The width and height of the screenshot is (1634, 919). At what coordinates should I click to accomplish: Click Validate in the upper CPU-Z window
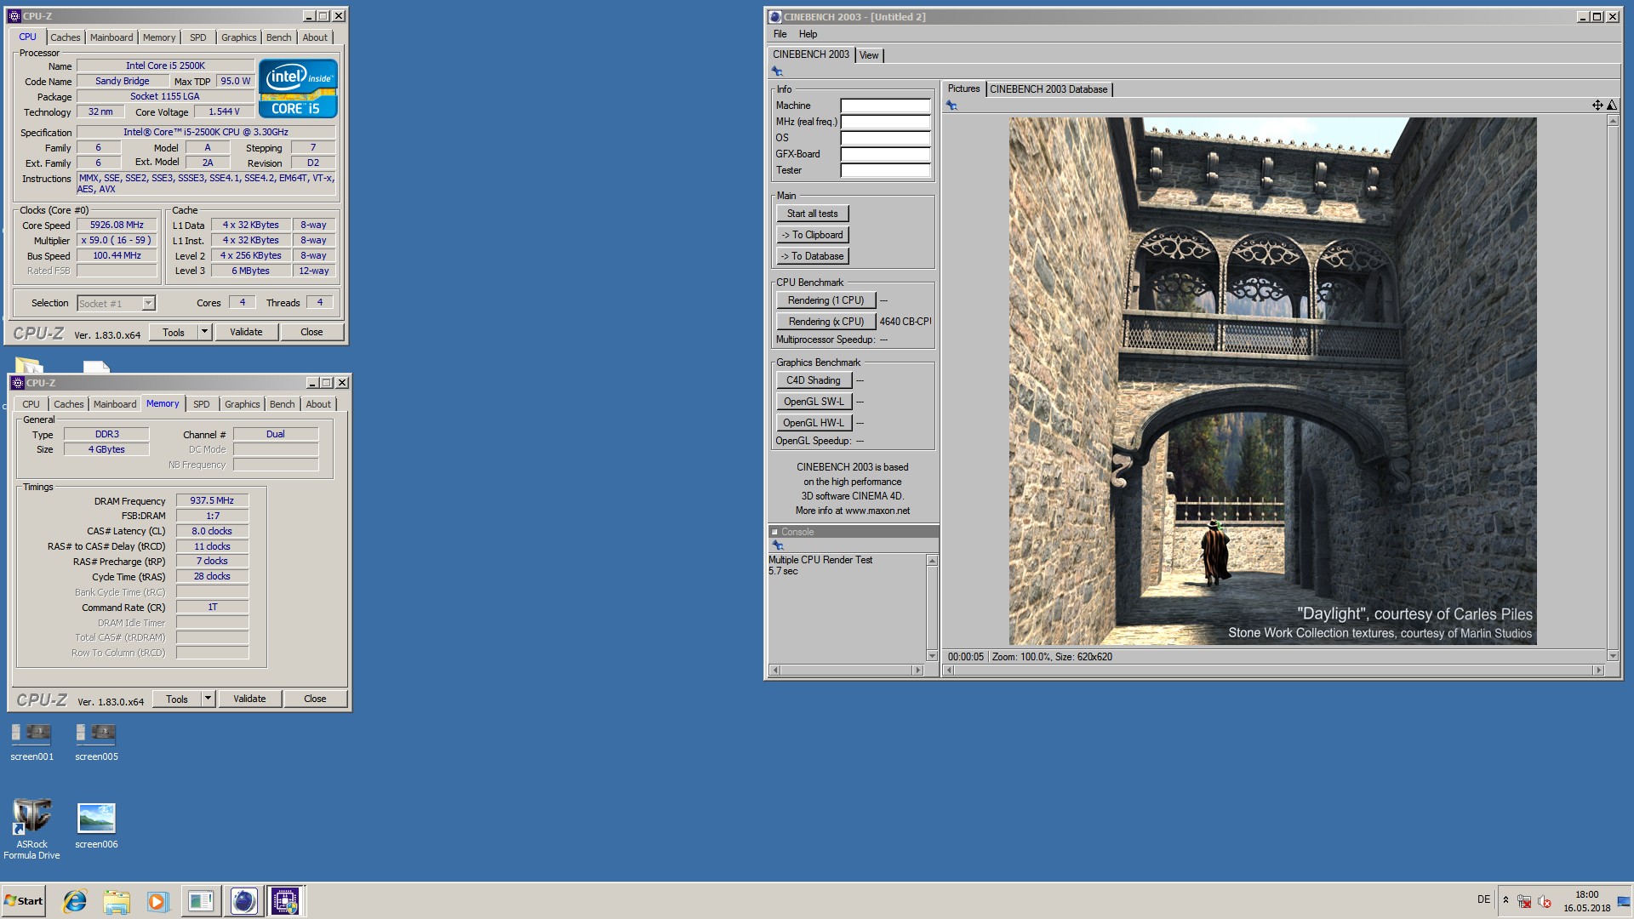point(246,332)
